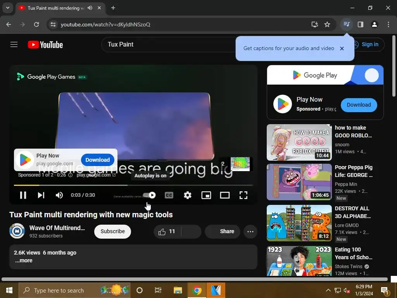Screen dimensions: 397x298
Task: Bookmark this page with the star
Action: point(327,24)
